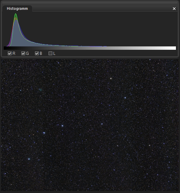Click the mid-gray area of the gradient bar
180x193 pixels.
(90, 48)
